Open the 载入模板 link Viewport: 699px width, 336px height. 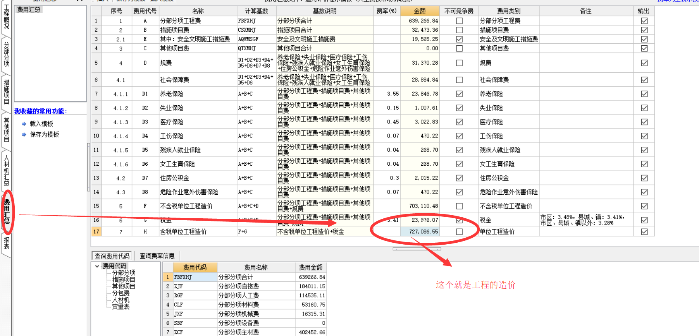tap(41, 124)
